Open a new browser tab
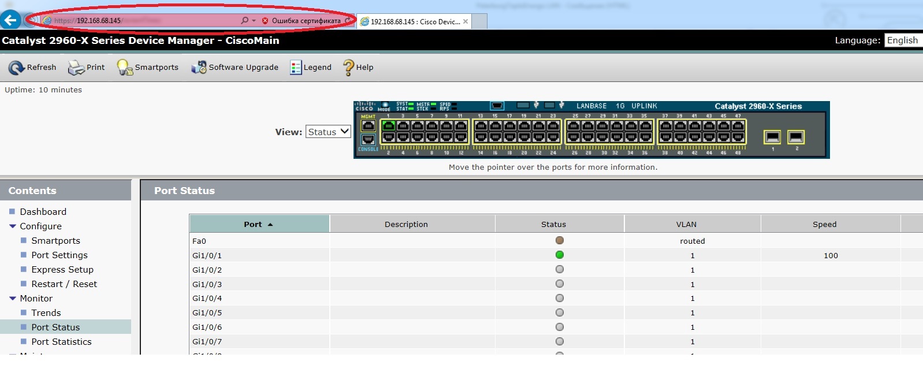The height and width of the screenshot is (376, 923). (480, 21)
